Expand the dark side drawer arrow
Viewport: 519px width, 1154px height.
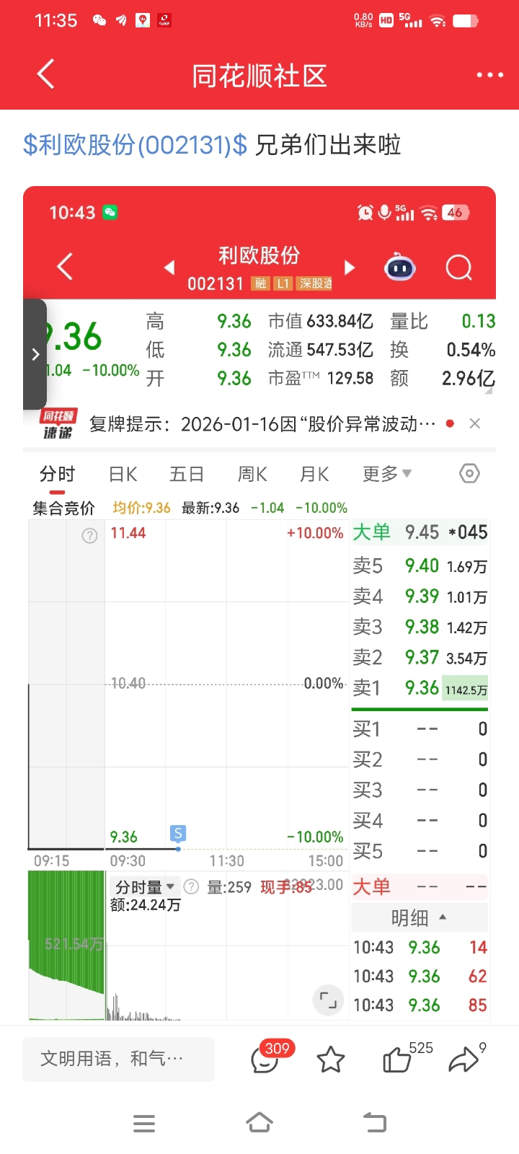(x=35, y=354)
